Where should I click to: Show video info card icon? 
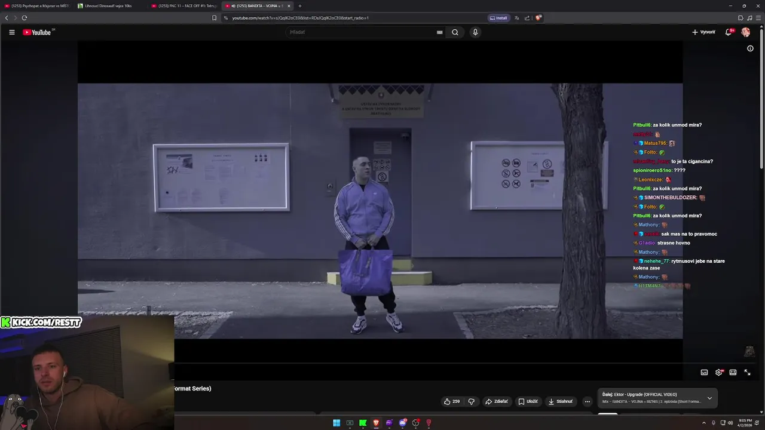pyautogui.click(x=750, y=48)
